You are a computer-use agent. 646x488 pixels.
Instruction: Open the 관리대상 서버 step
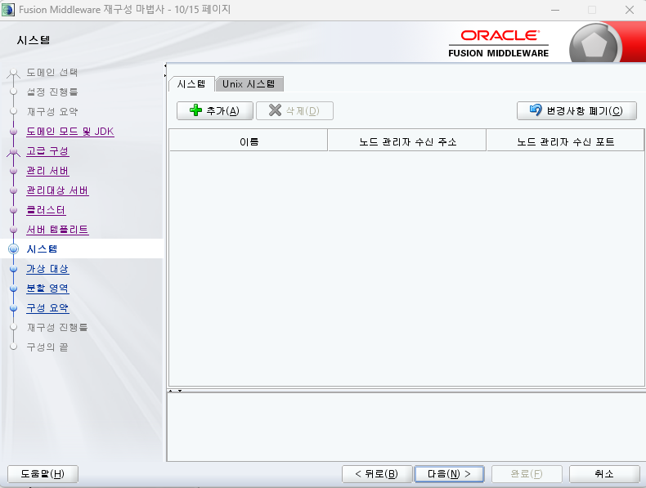(x=58, y=190)
